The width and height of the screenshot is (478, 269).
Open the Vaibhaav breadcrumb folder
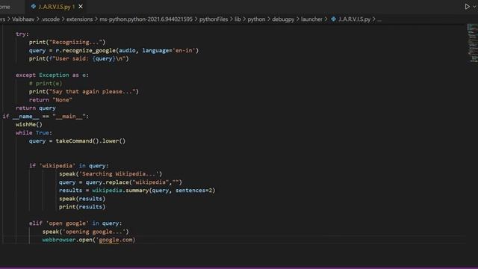(23, 19)
